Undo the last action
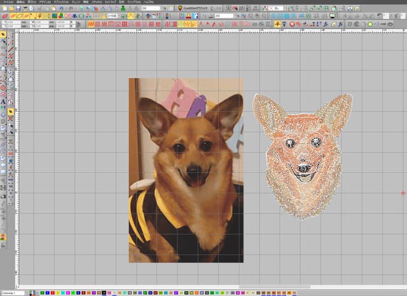The image size is (407, 296). [62, 8]
